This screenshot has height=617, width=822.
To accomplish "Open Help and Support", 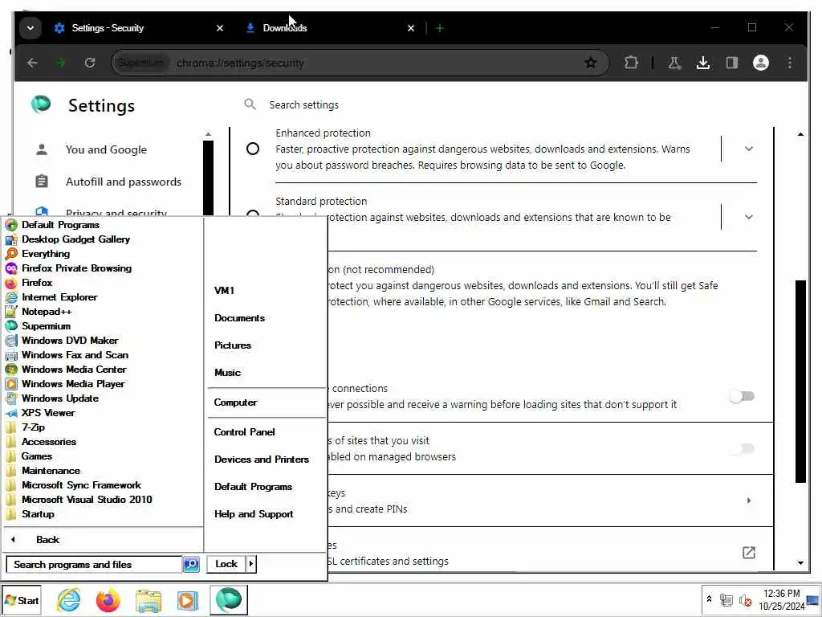I will point(254,514).
